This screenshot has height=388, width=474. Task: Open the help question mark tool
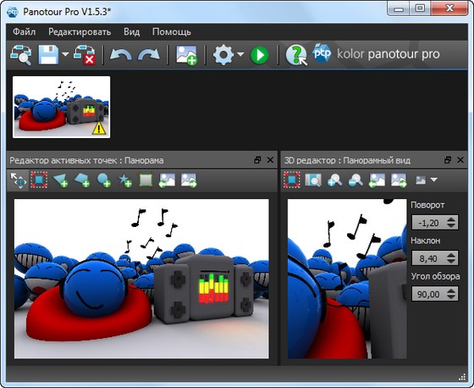pyautogui.click(x=296, y=55)
